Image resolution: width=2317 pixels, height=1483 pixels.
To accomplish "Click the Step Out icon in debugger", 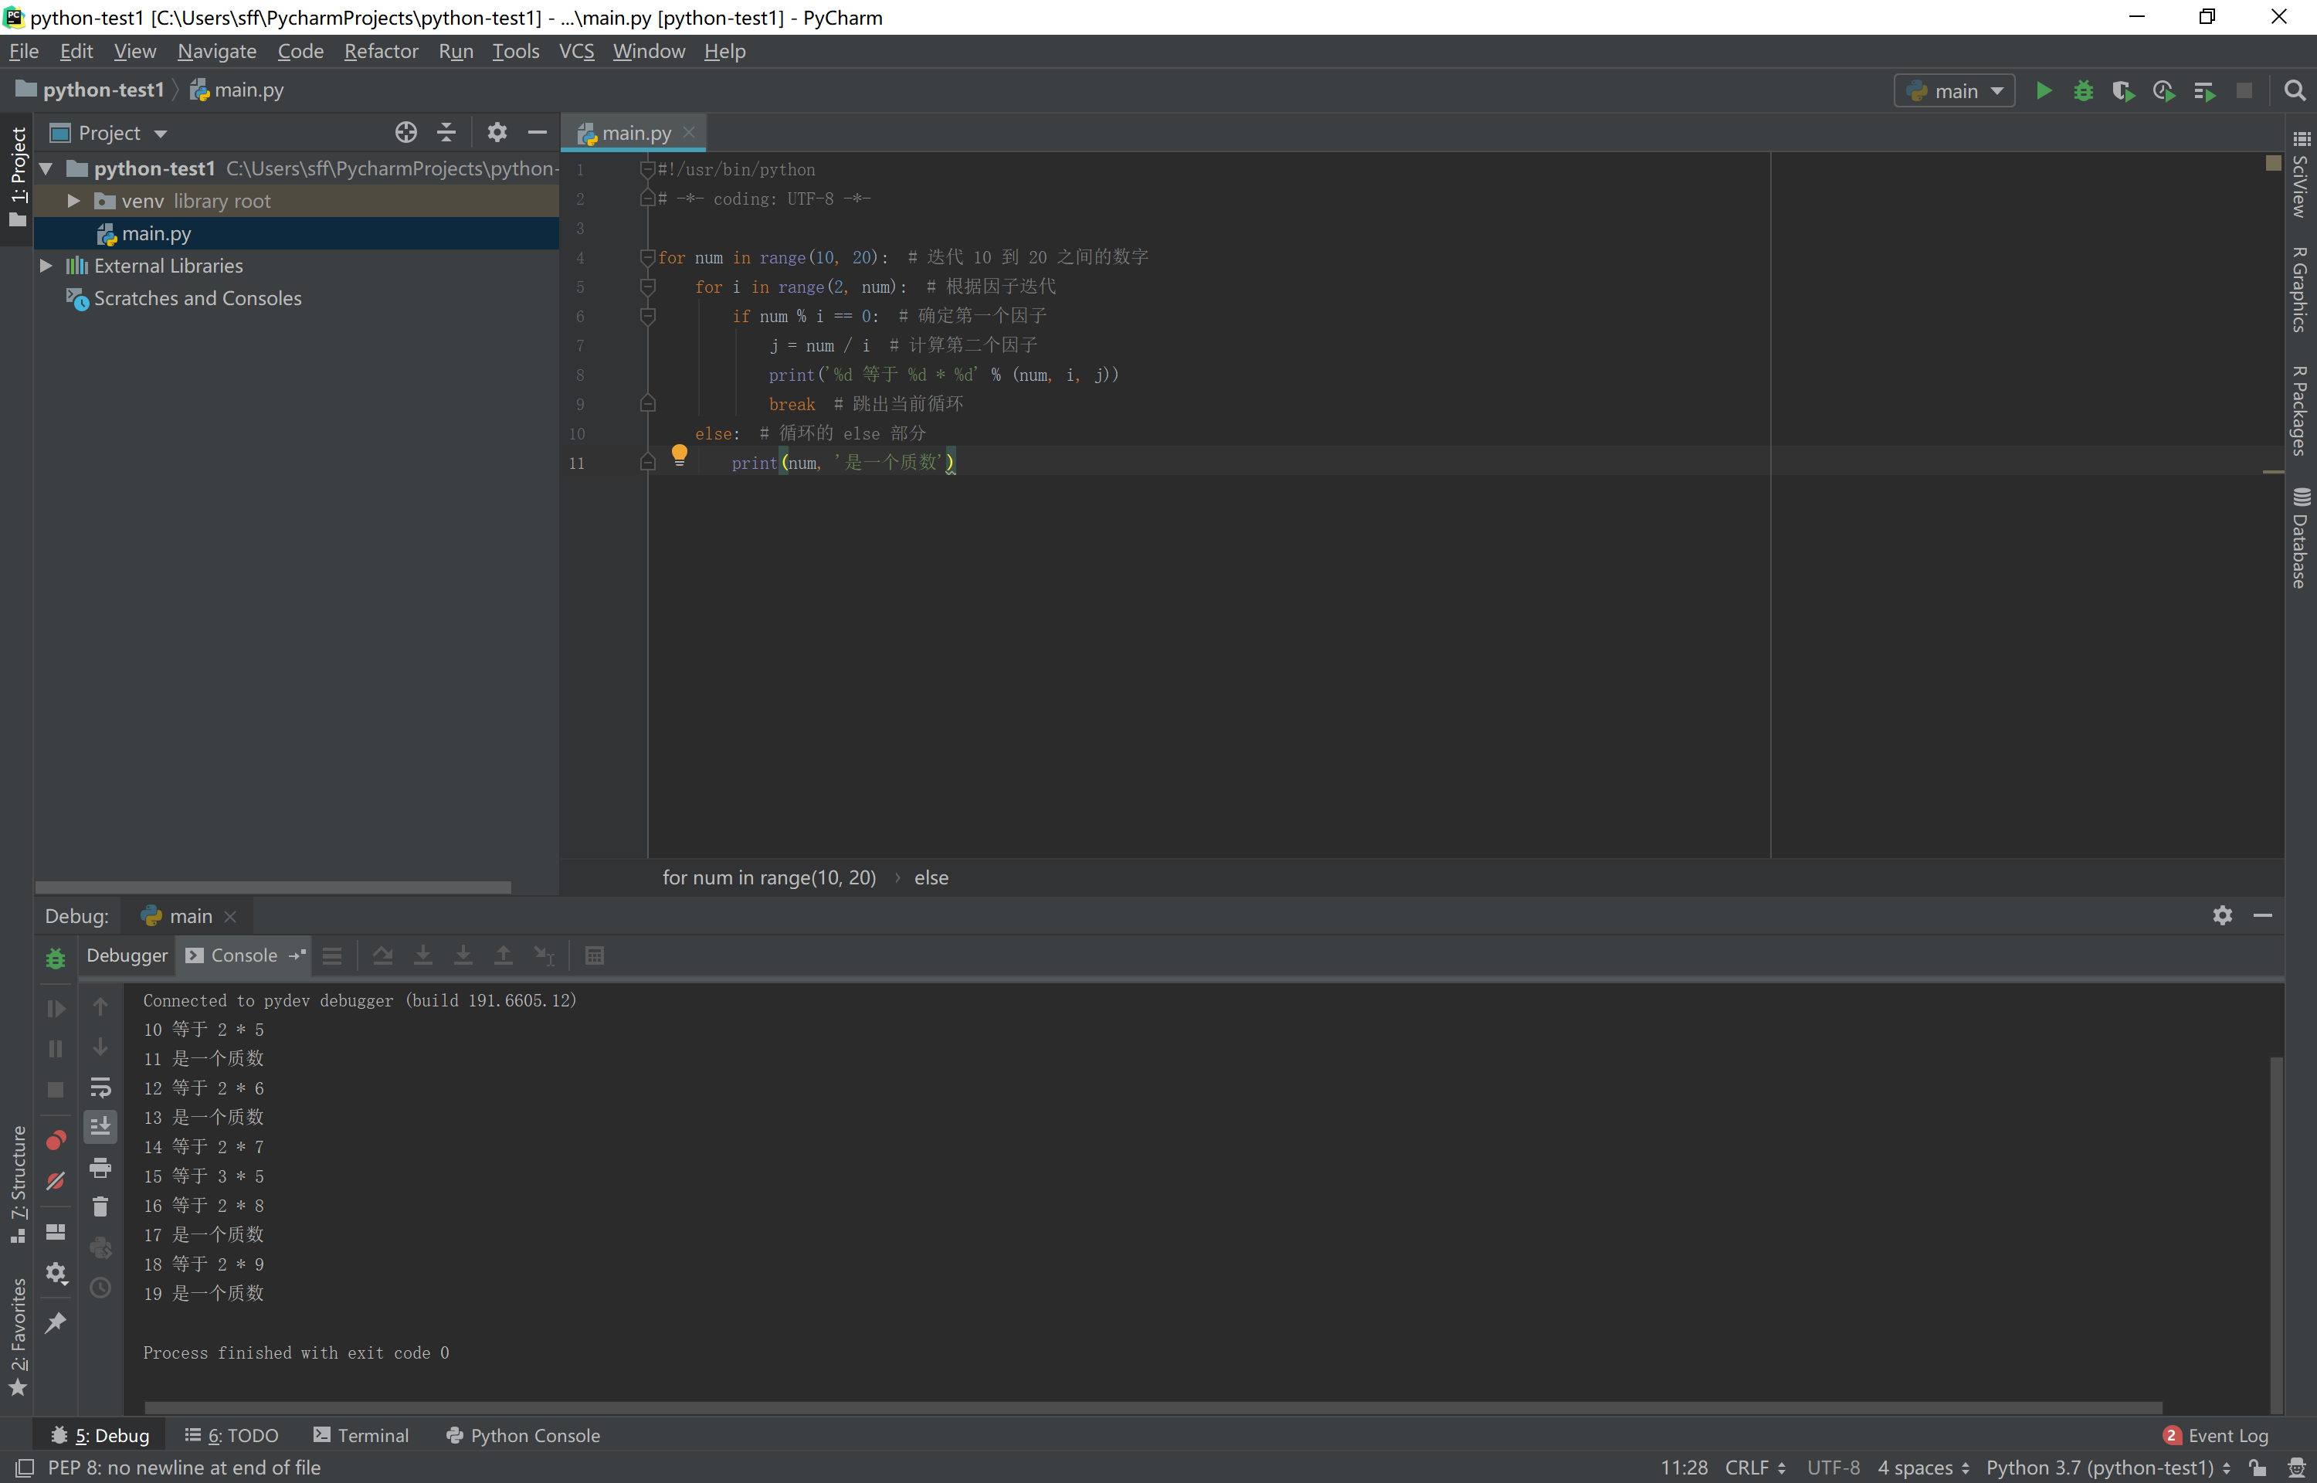I will [x=504, y=955].
